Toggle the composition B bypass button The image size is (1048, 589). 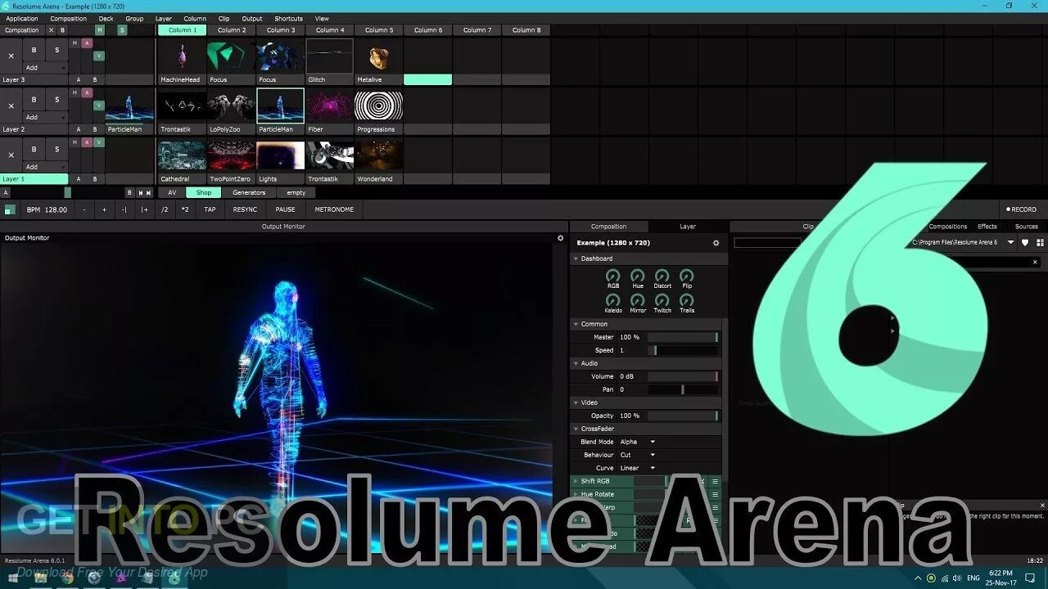pos(62,30)
